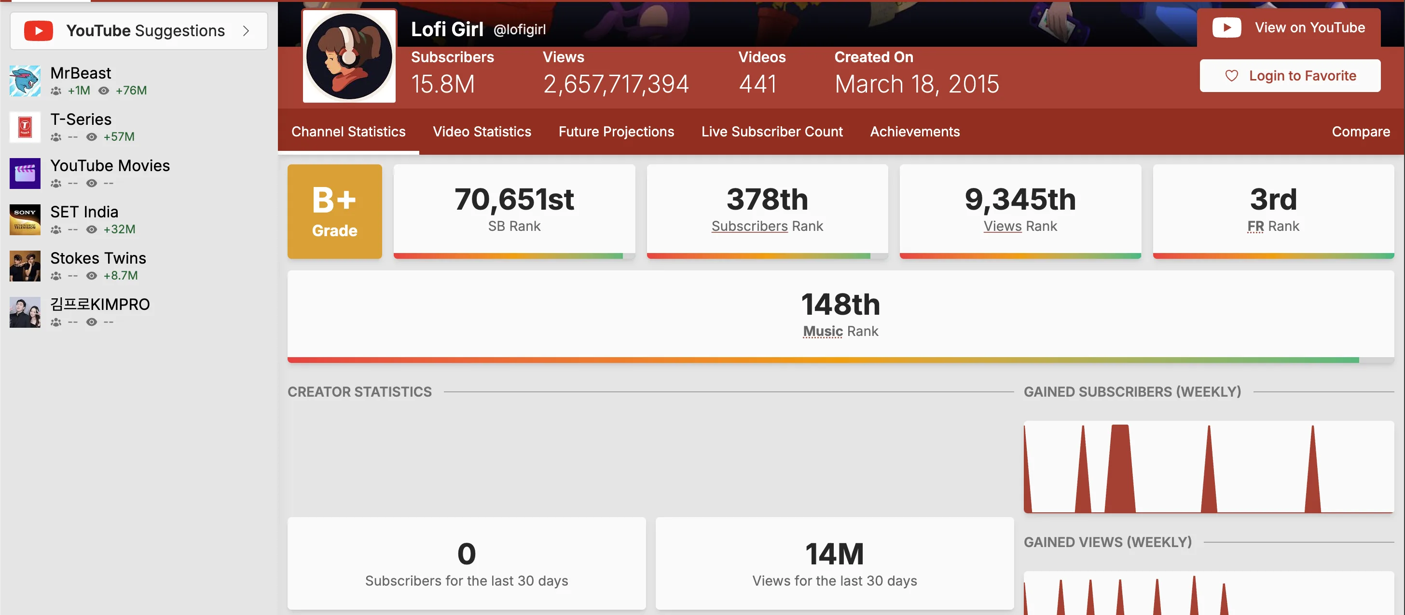Open the Stokes Twins channel name link
This screenshot has height=615, width=1405.
pyautogui.click(x=98, y=258)
